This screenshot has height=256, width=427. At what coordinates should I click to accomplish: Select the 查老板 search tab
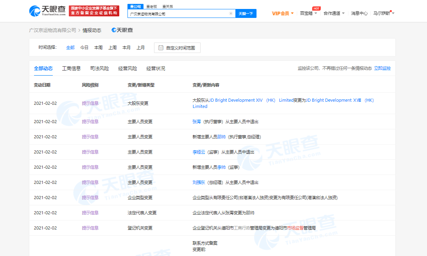pyautogui.click(x=152, y=6)
